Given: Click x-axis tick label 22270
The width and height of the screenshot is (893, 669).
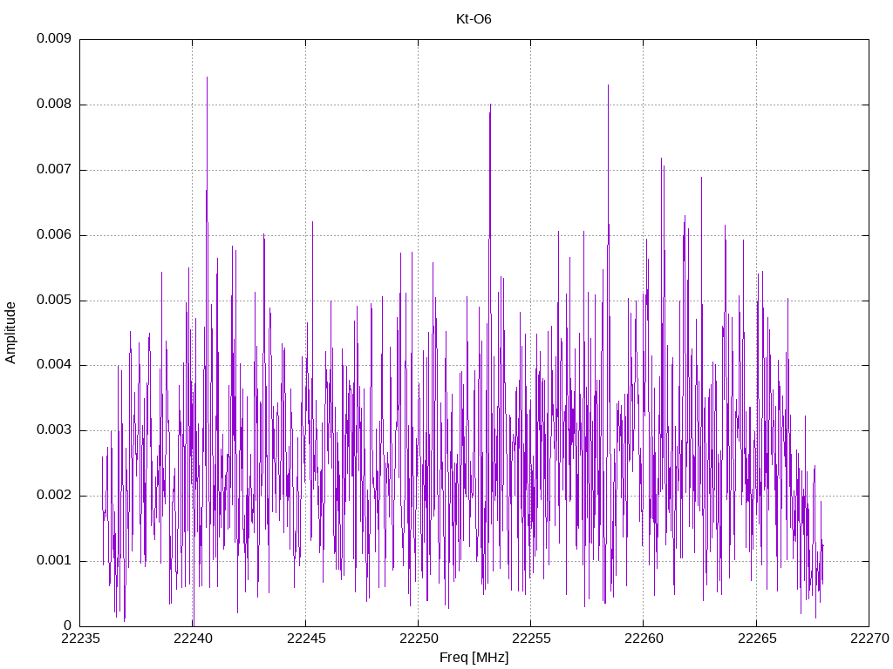Looking at the screenshot, I should point(869,639).
